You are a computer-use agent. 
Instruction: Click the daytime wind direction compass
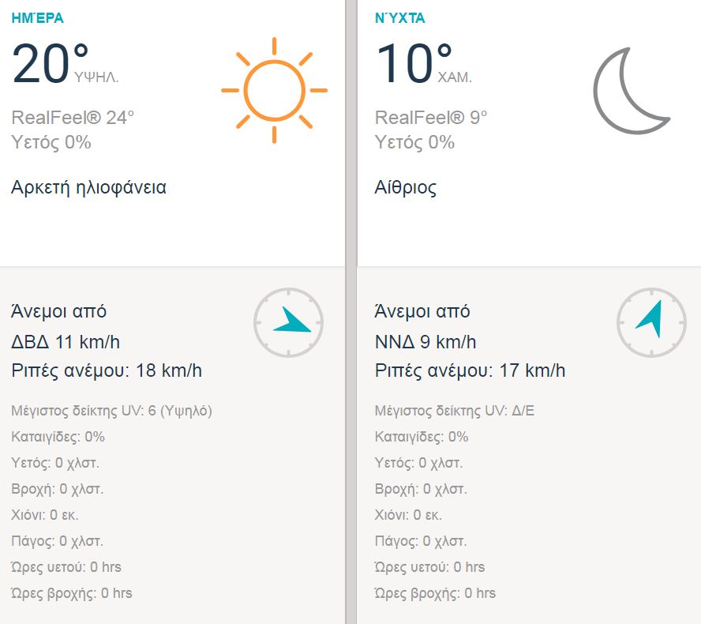pyautogui.click(x=288, y=322)
